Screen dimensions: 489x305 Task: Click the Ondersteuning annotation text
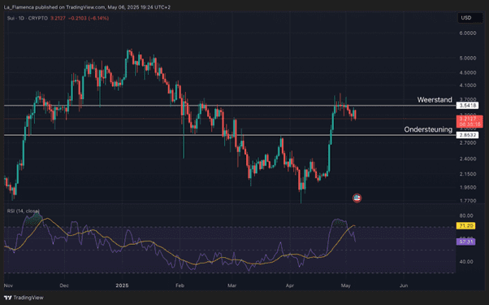click(x=428, y=129)
